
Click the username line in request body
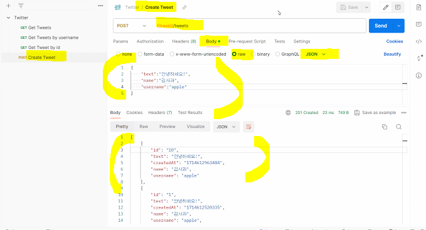point(164,86)
